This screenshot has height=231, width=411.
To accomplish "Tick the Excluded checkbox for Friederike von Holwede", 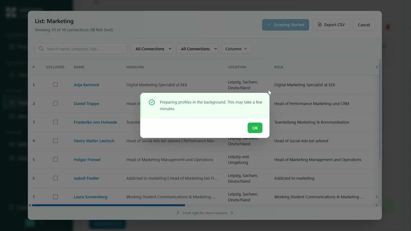I will click(x=55, y=122).
